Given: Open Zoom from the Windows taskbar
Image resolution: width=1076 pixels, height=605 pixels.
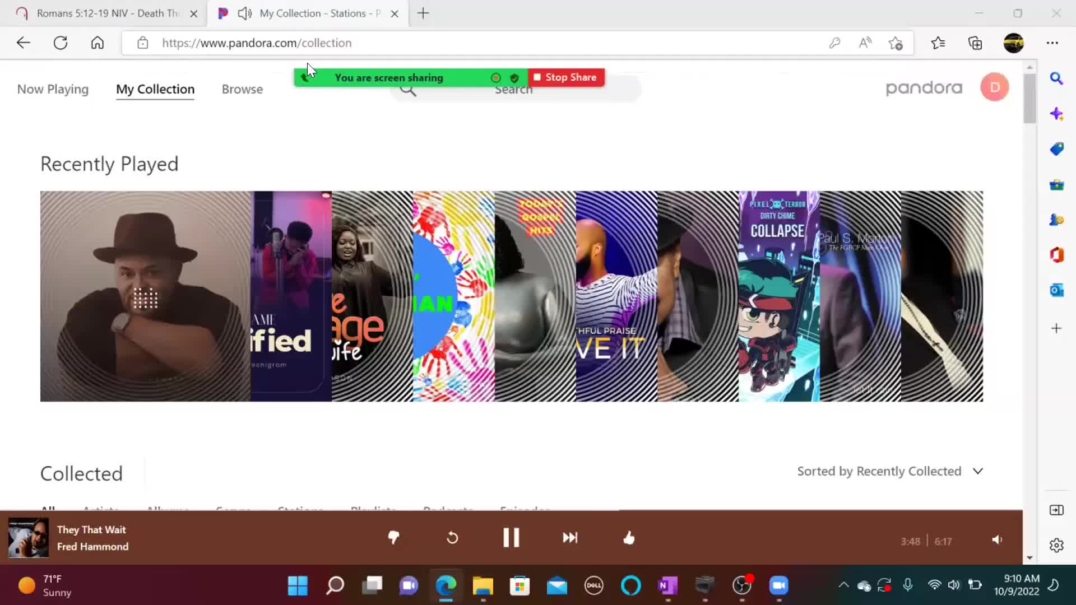Looking at the screenshot, I should click(x=778, y=586).
